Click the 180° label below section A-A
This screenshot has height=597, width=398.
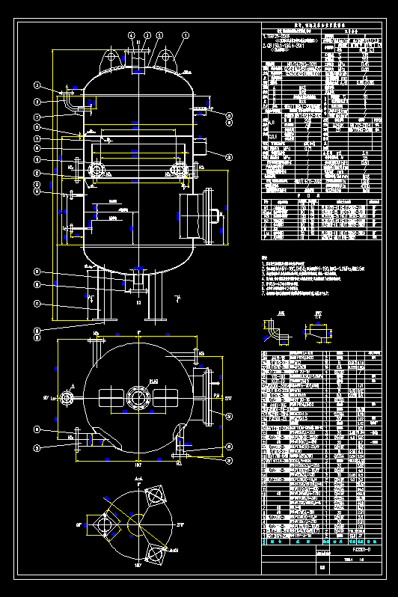[138, 566]
